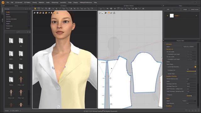Click the first icon in 2D pattern toolbar

coord(100,8)
